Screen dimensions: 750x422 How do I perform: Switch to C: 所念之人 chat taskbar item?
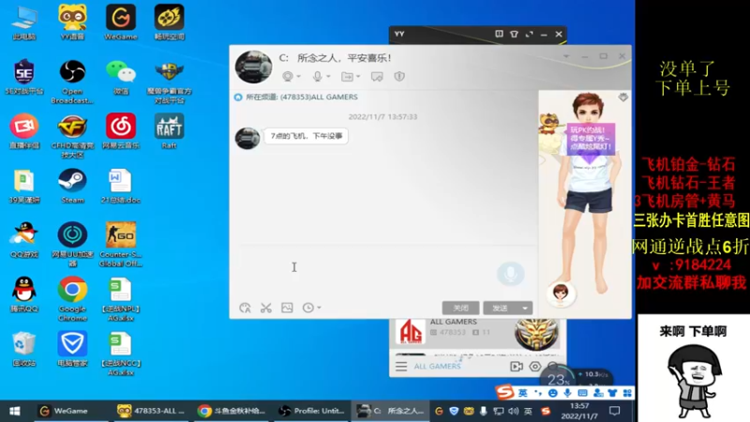tap(391, 411)
